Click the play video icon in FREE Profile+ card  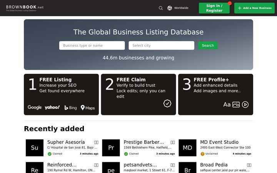[x=245, y=105]
